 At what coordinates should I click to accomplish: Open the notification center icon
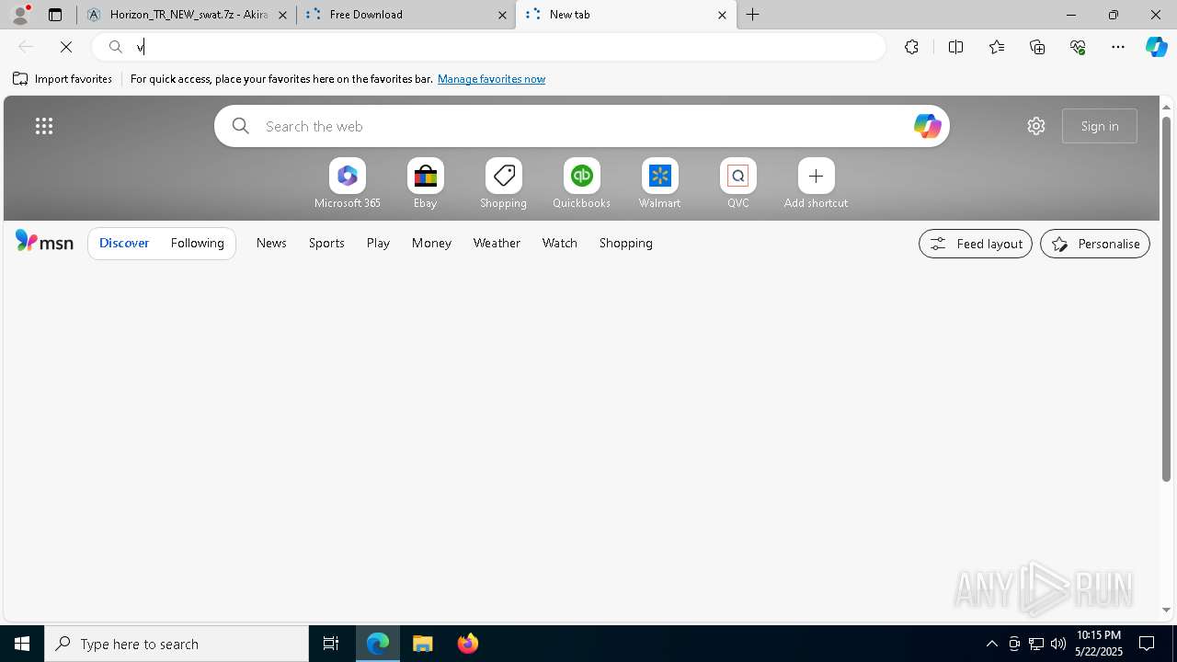pyautogui.click(x=1147, y=644)
